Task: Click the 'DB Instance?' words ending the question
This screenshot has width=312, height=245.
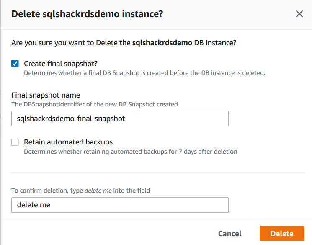Action: click(x=216, y=43)
